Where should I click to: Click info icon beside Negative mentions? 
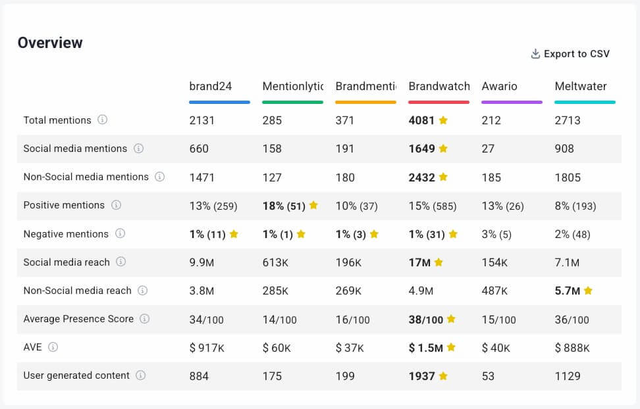[120, 233]
